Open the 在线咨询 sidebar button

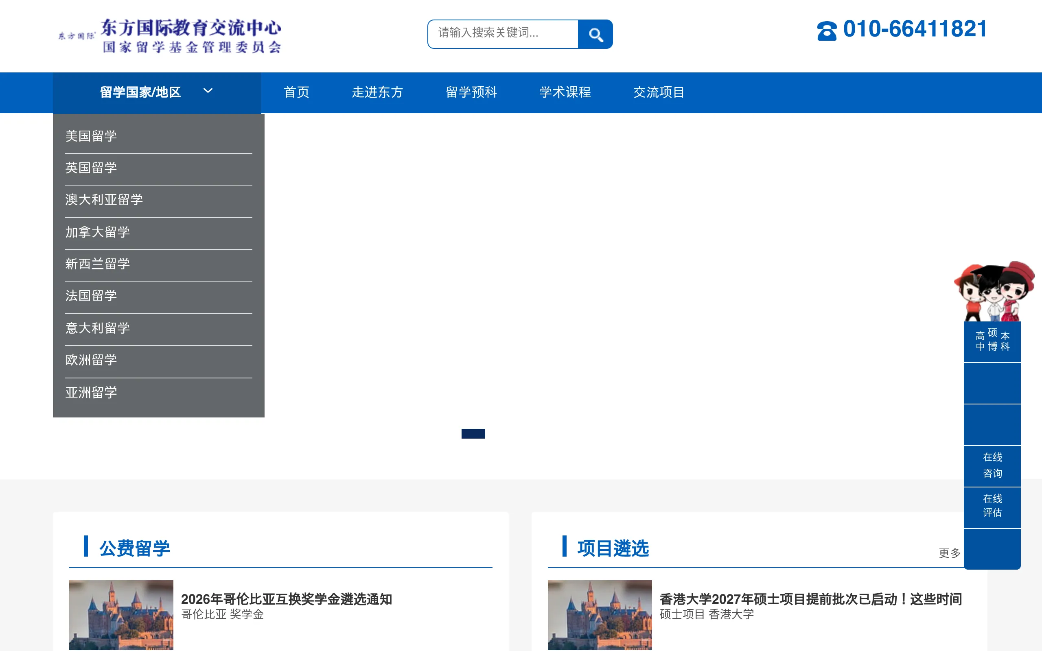tap(992, 466)
